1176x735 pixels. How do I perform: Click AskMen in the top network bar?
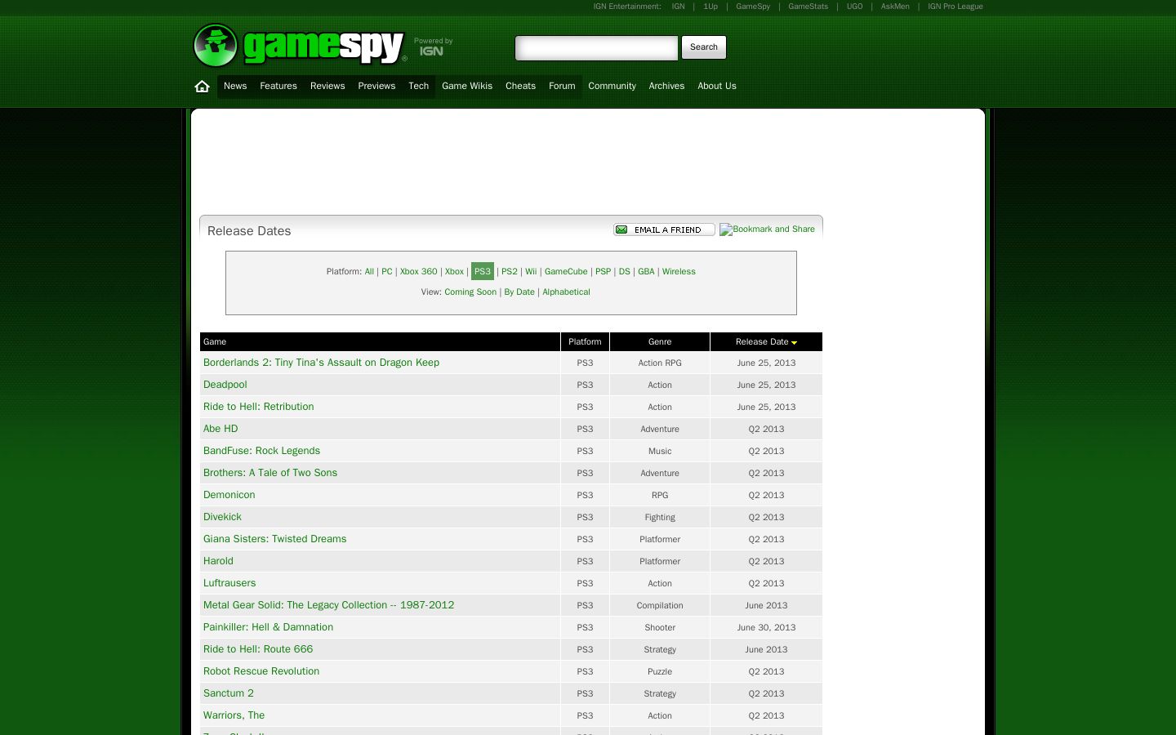(895, 7)
